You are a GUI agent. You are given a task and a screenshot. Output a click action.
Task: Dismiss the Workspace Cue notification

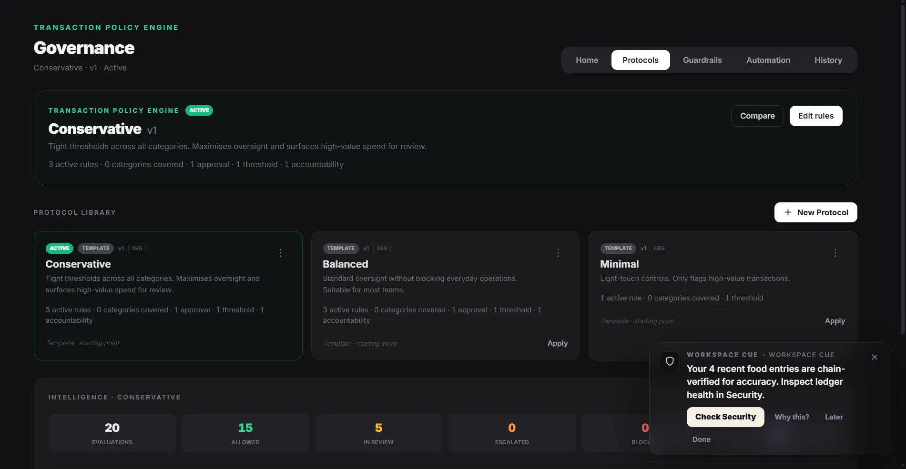click(875, 357)
